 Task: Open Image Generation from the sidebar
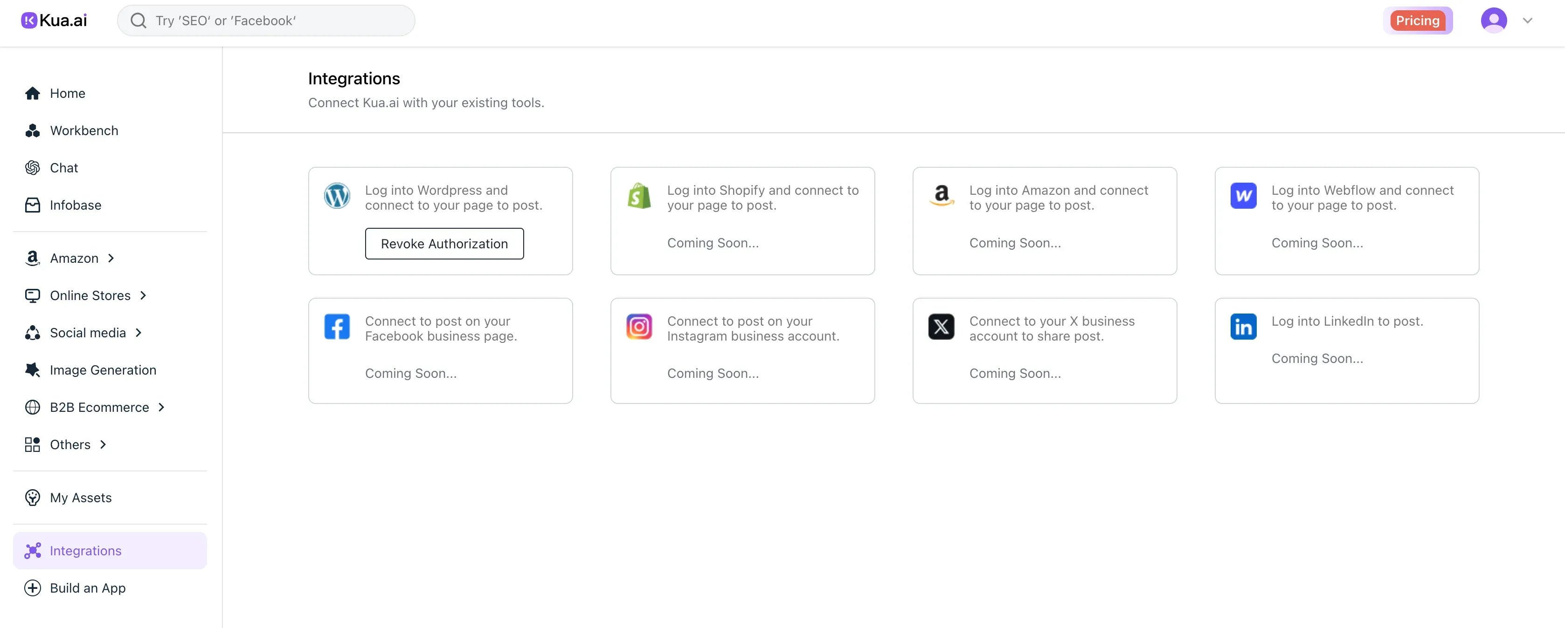tap(103, 369)
